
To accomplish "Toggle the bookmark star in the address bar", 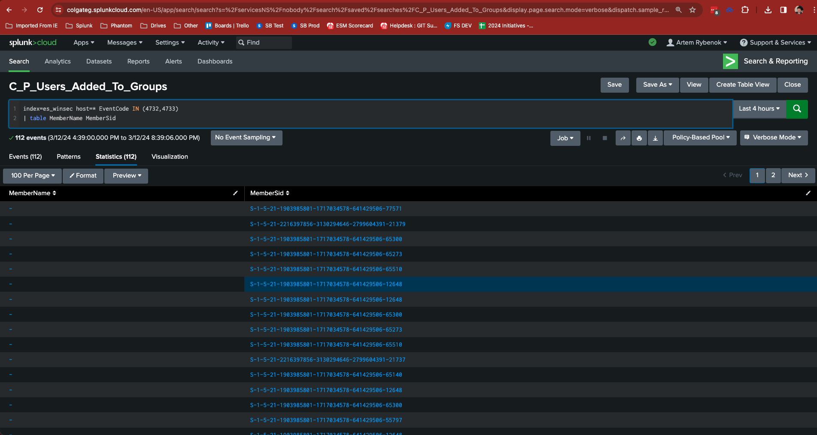I will click(x=692, y=9).
